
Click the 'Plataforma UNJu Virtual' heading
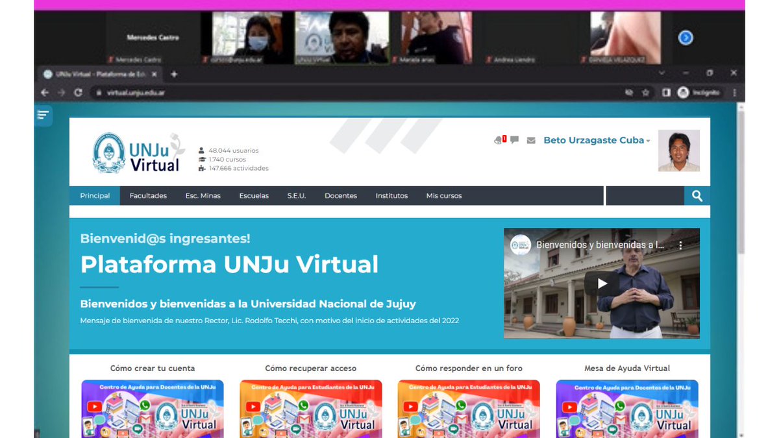point(229,264)
